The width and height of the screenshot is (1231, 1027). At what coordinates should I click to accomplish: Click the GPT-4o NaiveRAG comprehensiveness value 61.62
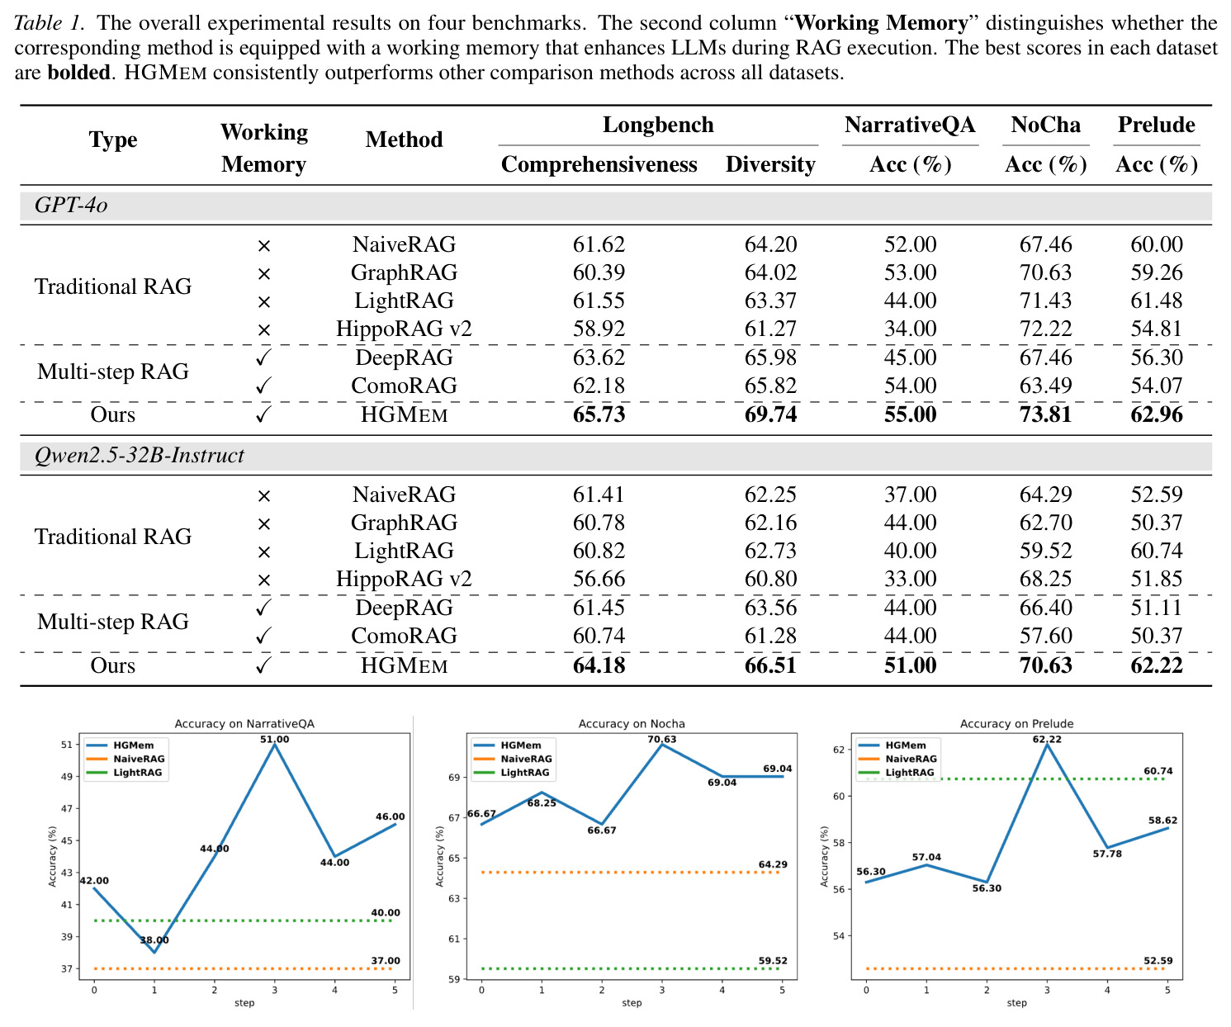(599, 244)
